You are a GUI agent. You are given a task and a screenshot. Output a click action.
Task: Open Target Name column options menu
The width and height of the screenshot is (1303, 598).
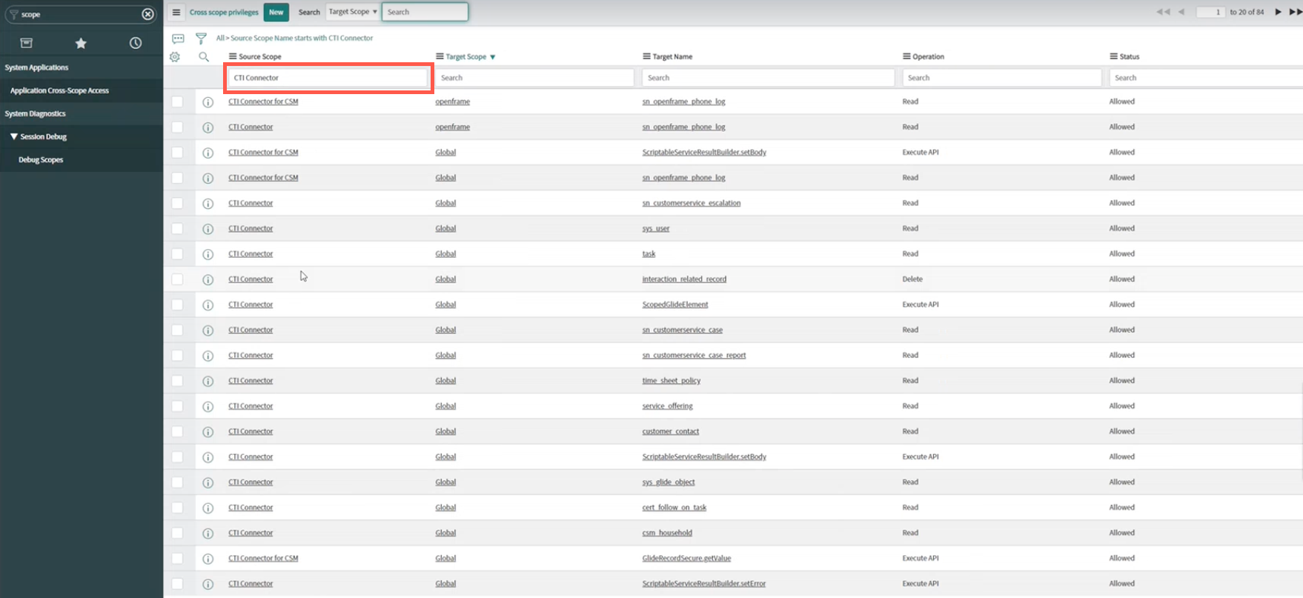pos(646,56)
